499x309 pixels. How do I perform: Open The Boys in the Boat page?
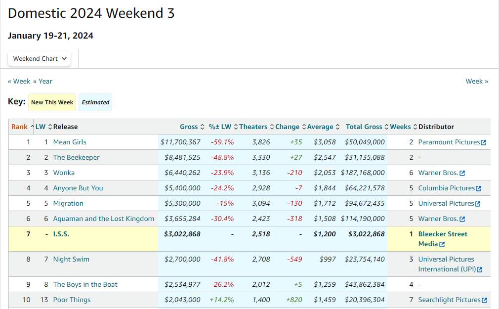(85, 284)
